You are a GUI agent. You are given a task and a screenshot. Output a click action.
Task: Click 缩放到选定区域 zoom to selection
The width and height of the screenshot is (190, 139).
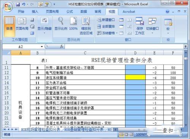click(86, 26)
